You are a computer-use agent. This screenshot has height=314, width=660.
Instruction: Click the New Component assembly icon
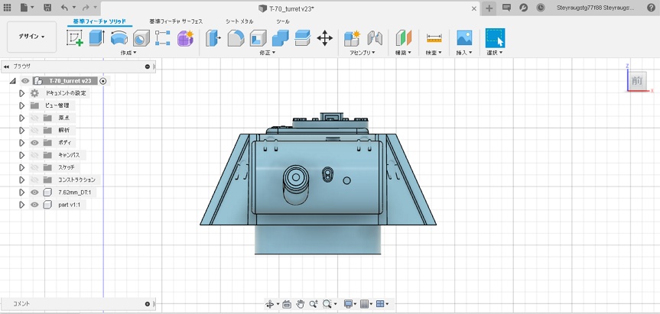coord(352,38)
